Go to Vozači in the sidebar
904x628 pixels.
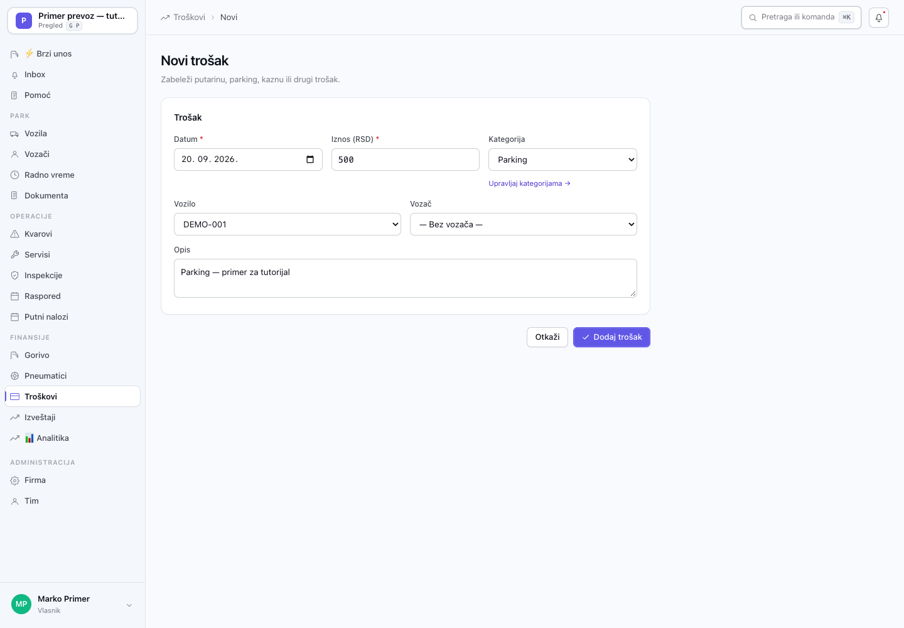coord(72,154)
